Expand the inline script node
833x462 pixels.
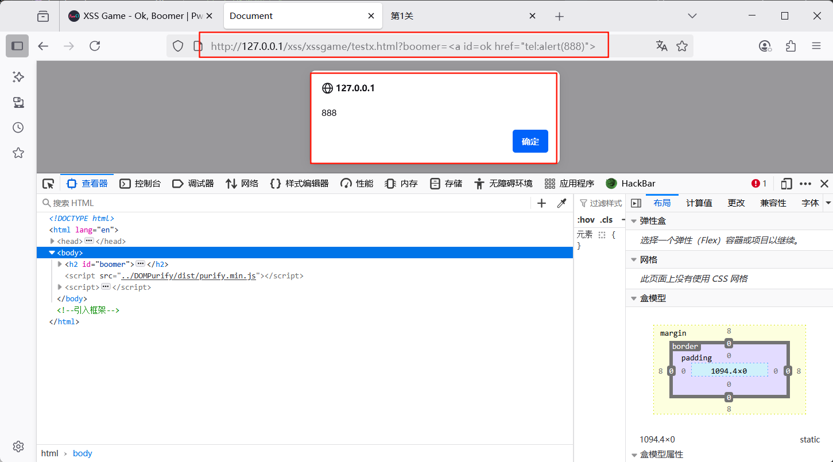pos(60,287)
